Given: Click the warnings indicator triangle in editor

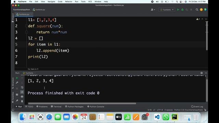Looking at the screenshot, I should [x=198, y=19].
